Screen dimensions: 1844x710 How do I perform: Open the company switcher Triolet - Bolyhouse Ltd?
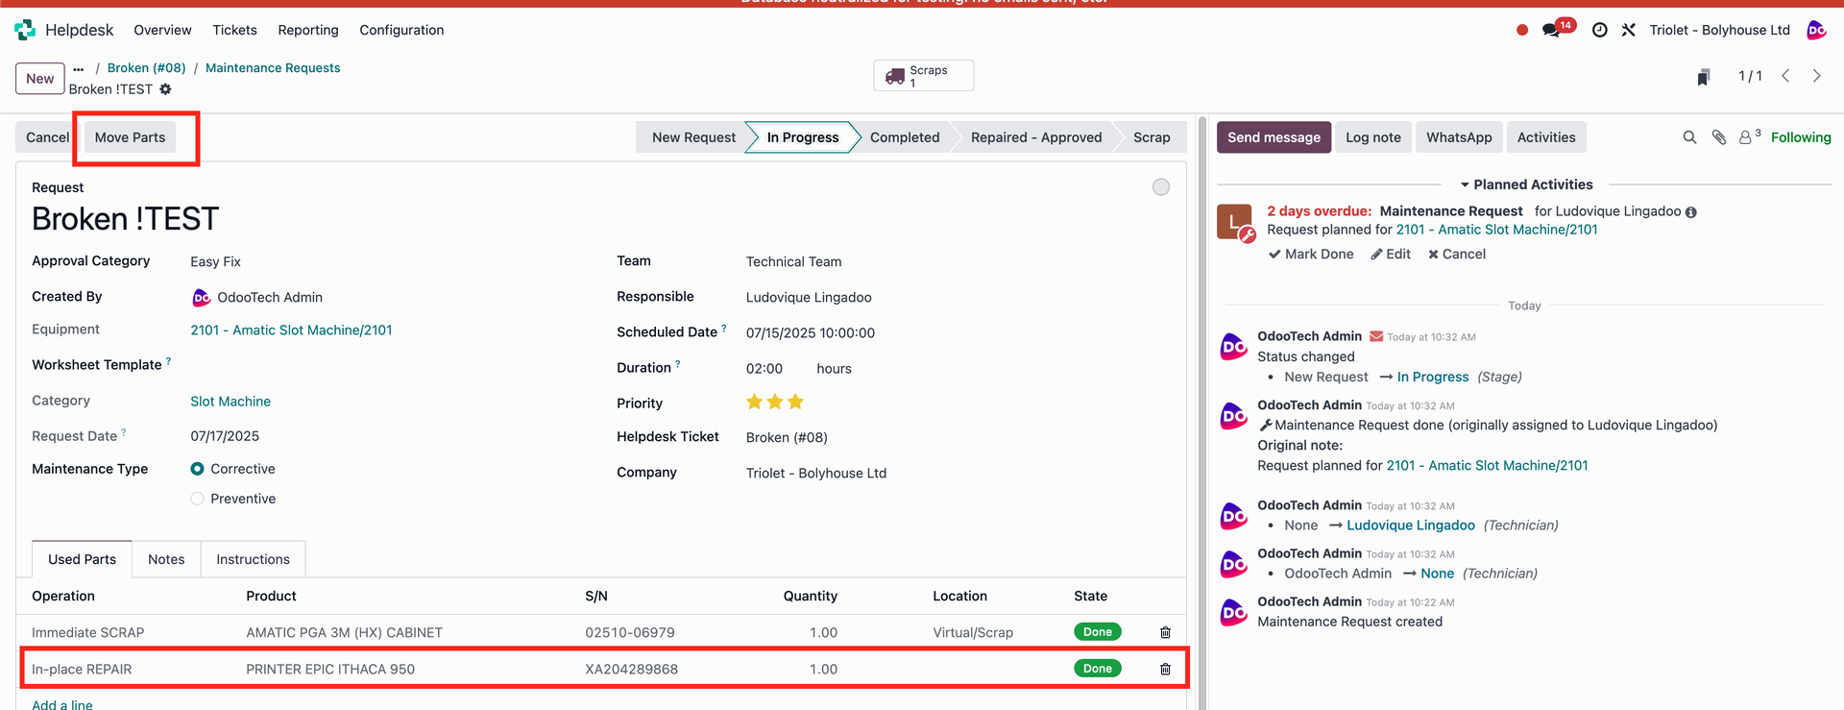(1719, 30)
